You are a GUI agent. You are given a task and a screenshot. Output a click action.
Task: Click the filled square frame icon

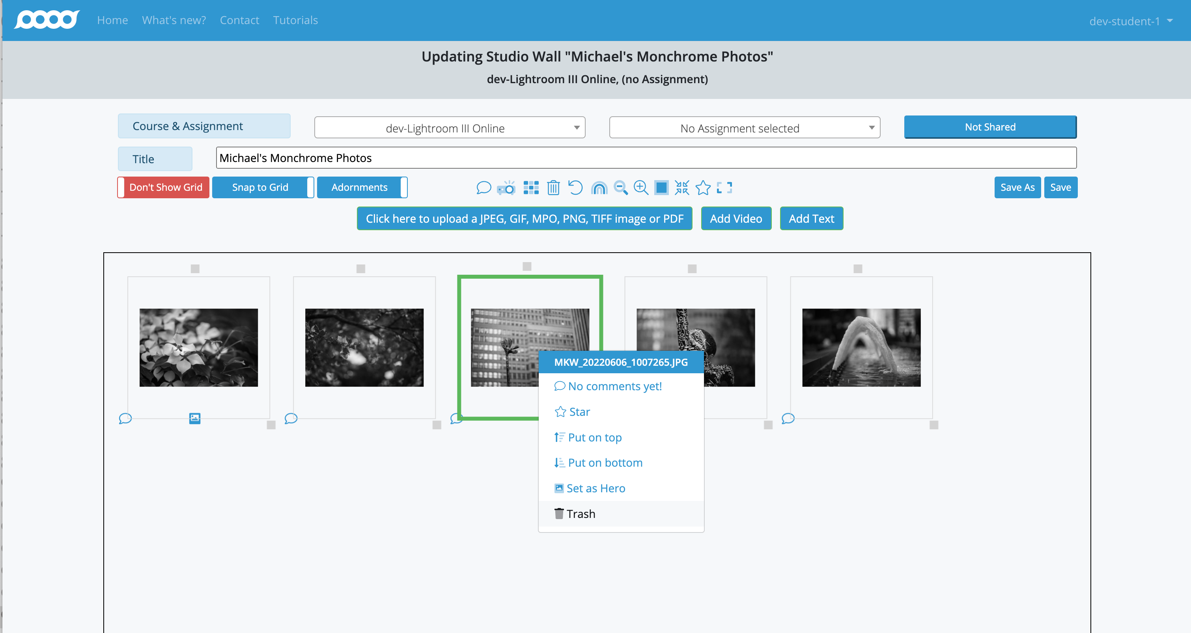(x=661, y=188)
